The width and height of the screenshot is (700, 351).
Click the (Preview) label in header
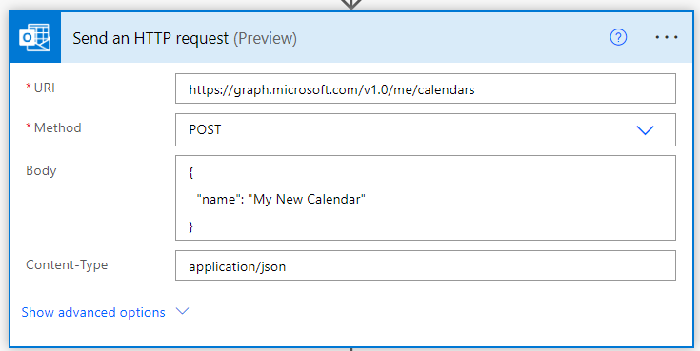click(265, 38)
